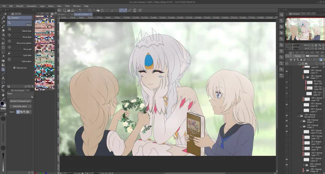Click the Redo arrow icon
This screenshot has width=325, height=174.
click(x=85, y=11)
